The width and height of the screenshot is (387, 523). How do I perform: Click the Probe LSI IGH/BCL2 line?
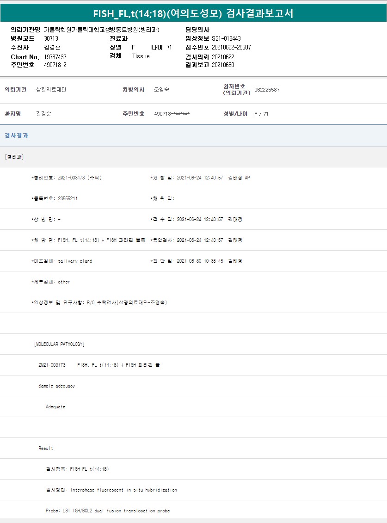click(107, 511)
